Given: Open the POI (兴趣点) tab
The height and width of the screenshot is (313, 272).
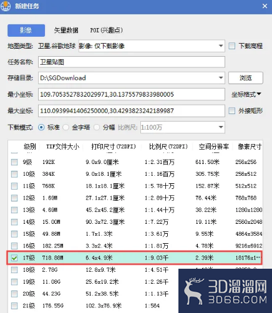Looking at the screenshot, I should click(106, 31).
